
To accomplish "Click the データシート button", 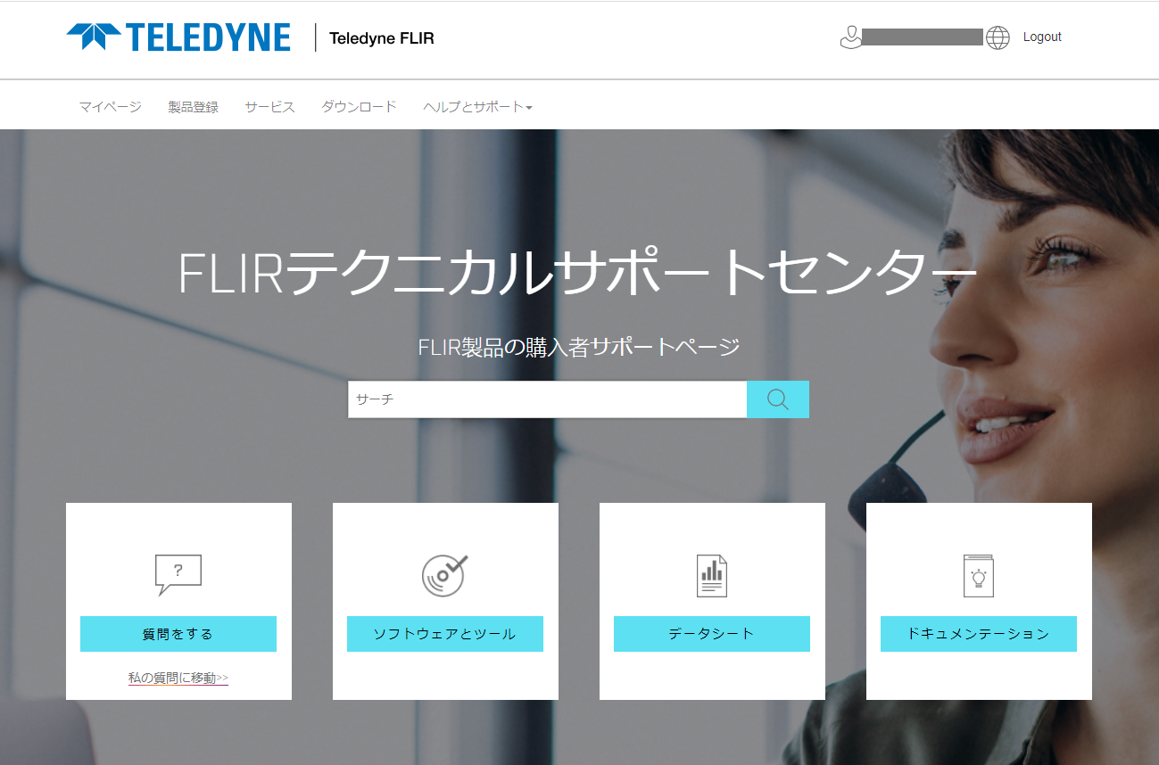I will (x=712, y=634).
